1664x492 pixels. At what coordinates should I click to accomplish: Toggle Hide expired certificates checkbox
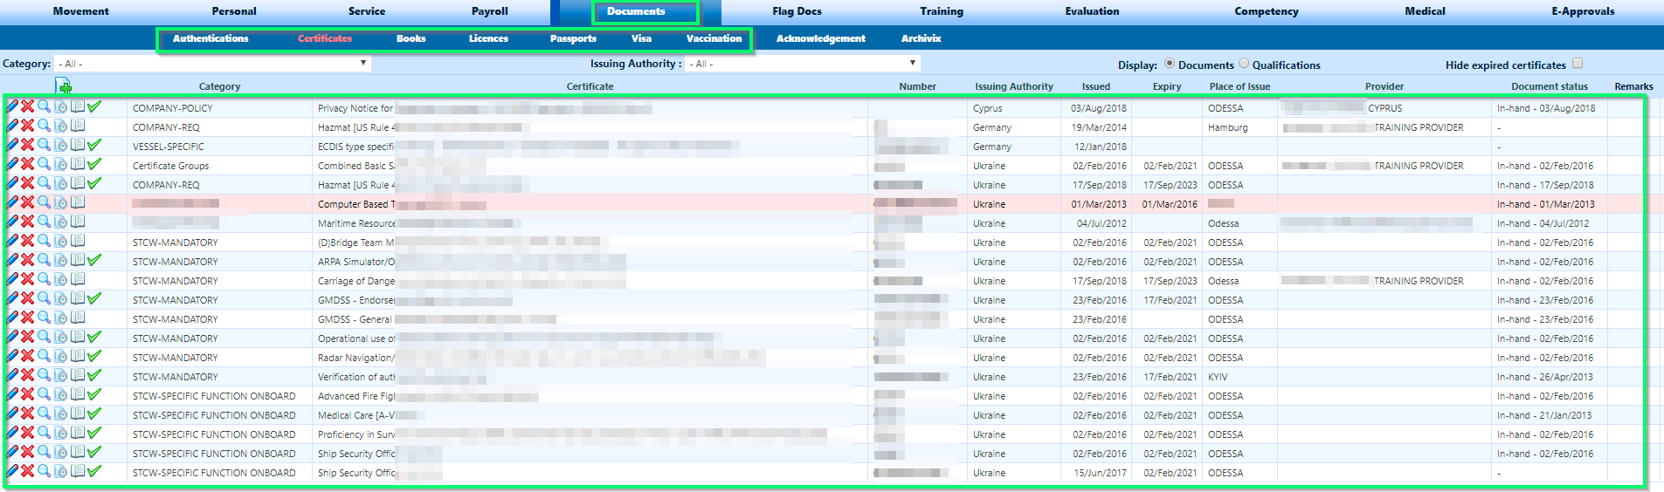[x=1578, y=64]
